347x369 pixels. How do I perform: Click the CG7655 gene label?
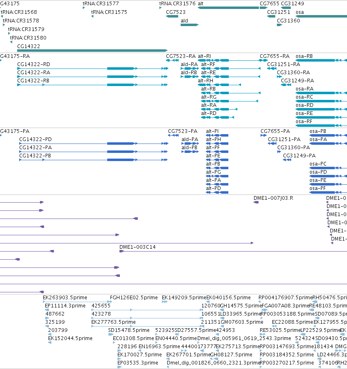tap(269, 4)
